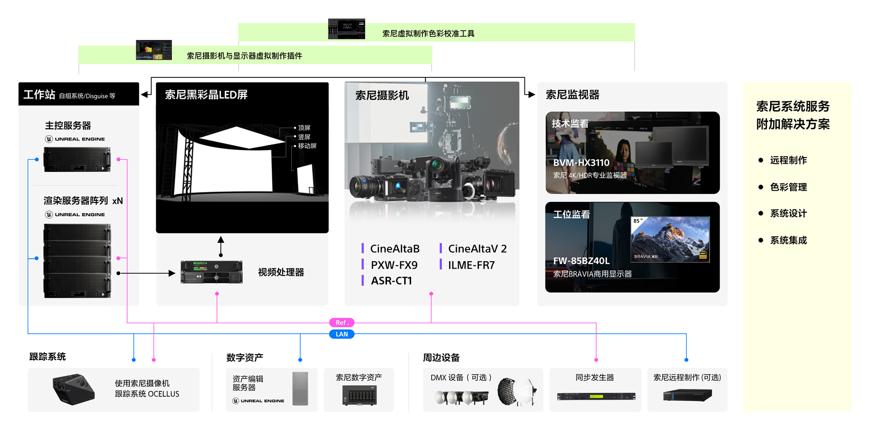Click the PXW-FX9 camera model

point(394,265)
